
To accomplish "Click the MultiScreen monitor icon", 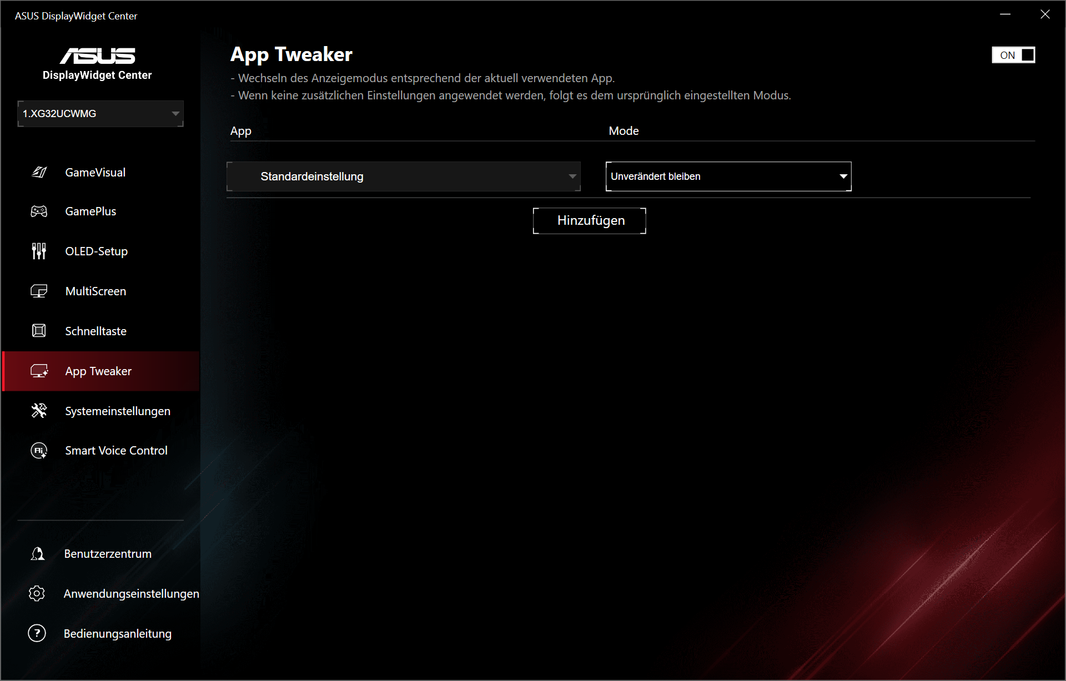I will [39, 291].
